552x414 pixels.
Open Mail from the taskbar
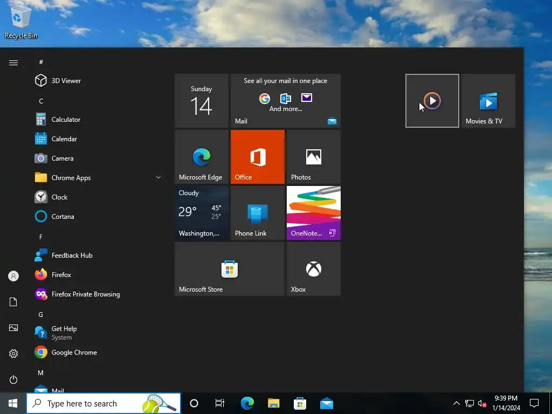pos(327,403)
